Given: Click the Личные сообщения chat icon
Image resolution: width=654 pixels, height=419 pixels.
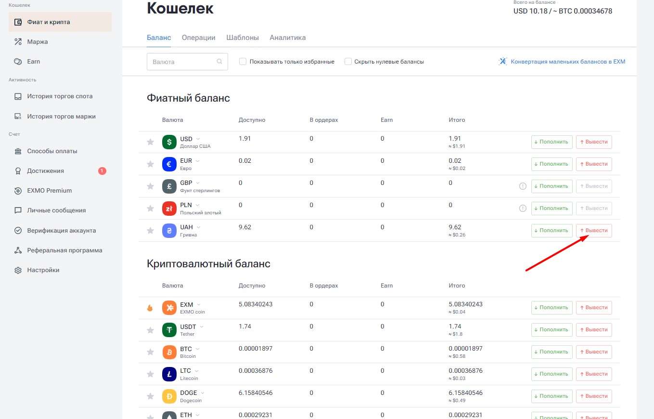Looking at the screenshot, I should (x=18, y=210).
